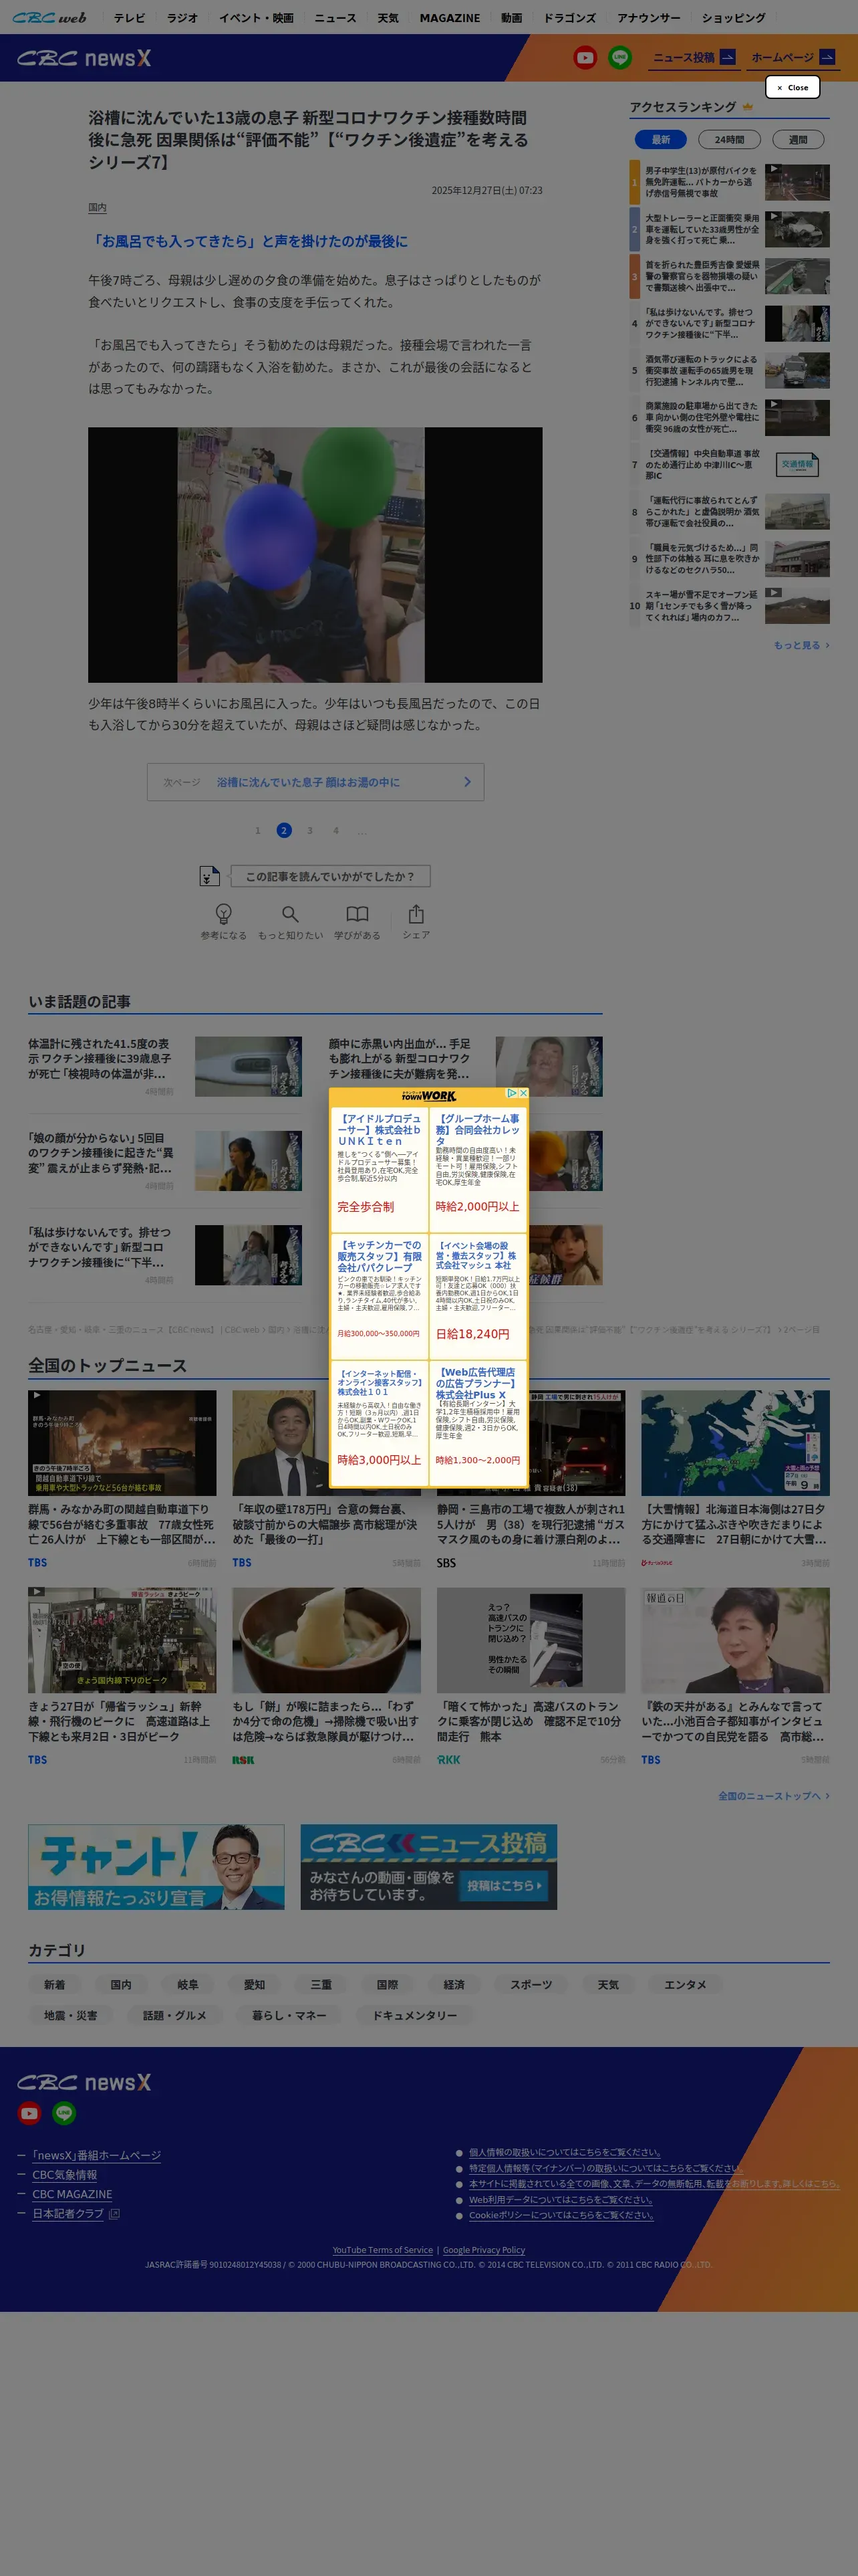Open the MAGAZINE menu item
858x2576 pixels.
(450, 18)
